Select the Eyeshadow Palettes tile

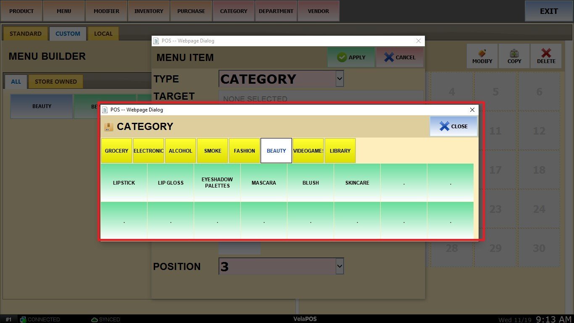217,183
